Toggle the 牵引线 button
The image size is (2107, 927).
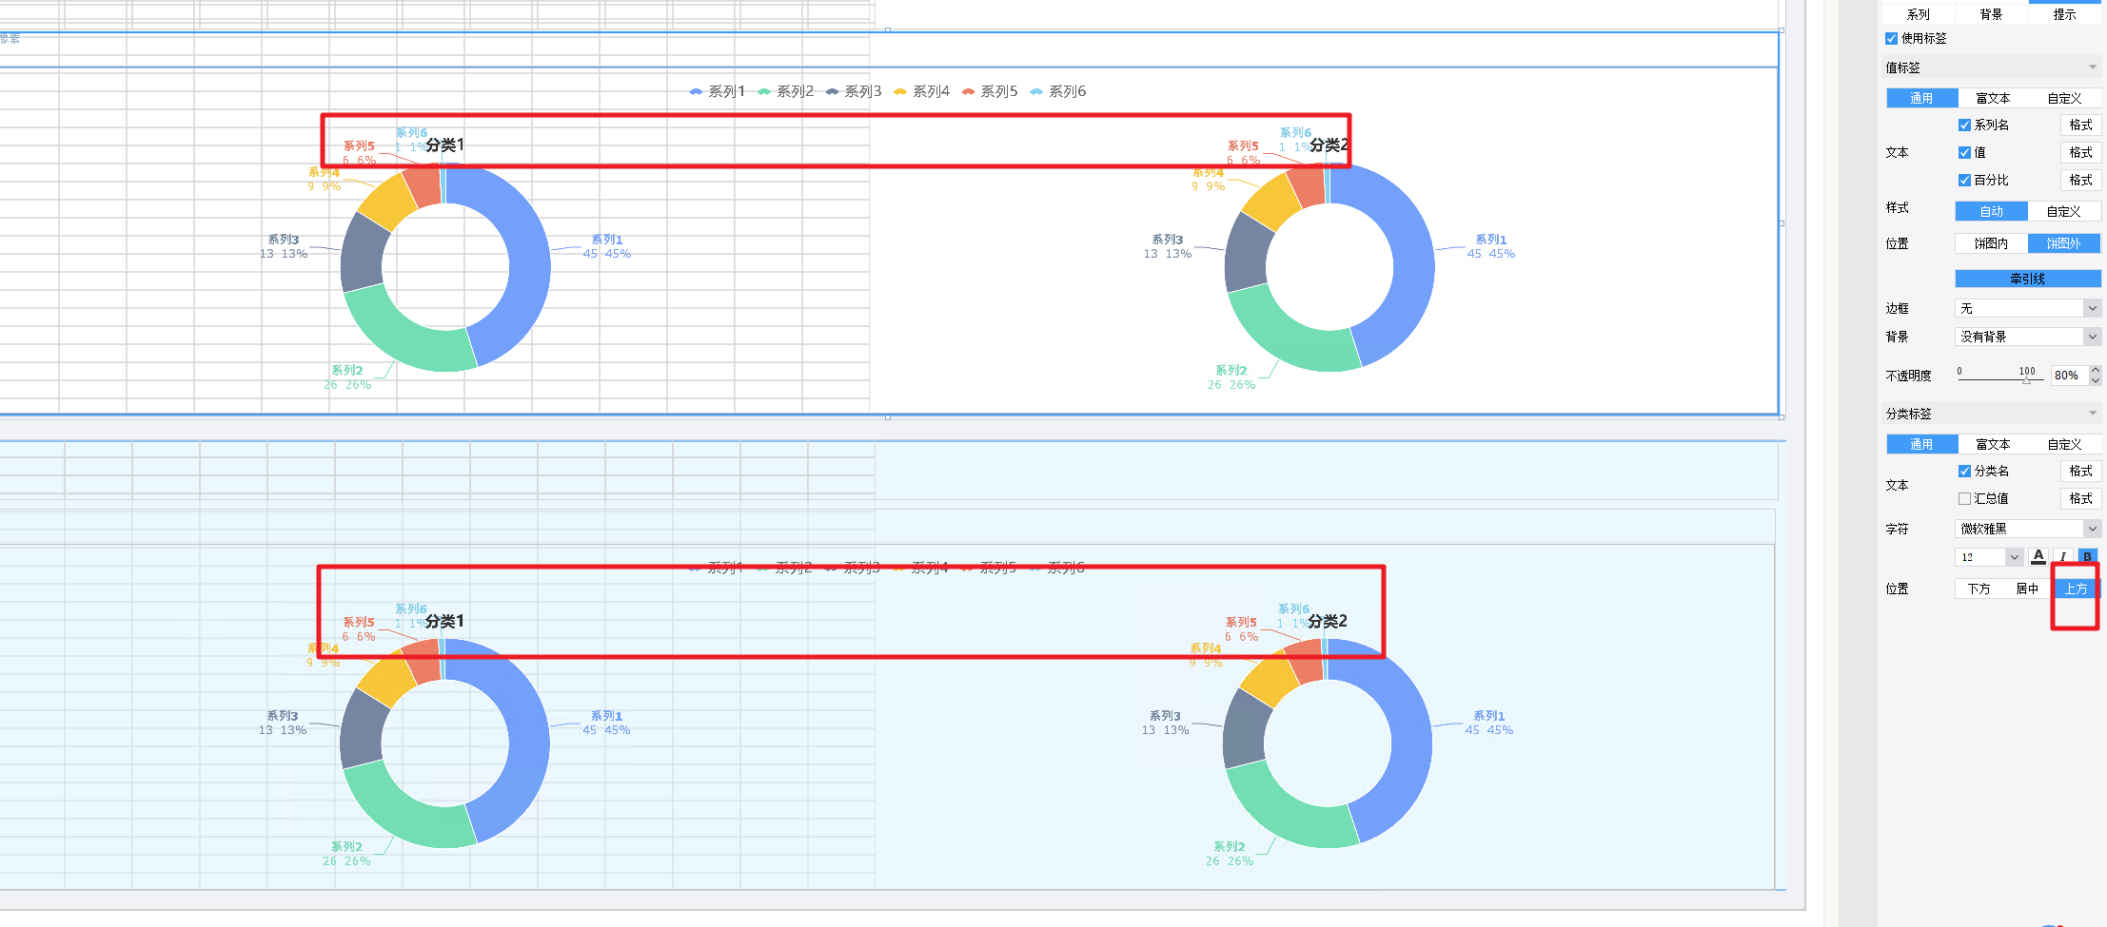point(2028,279)
